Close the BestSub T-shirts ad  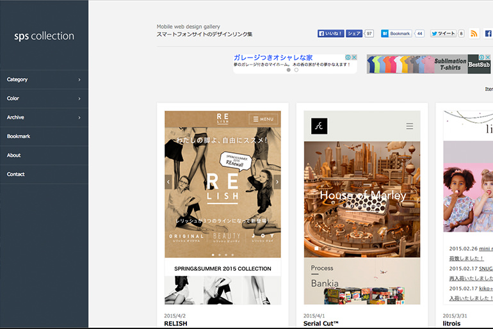tap(488, 57)
